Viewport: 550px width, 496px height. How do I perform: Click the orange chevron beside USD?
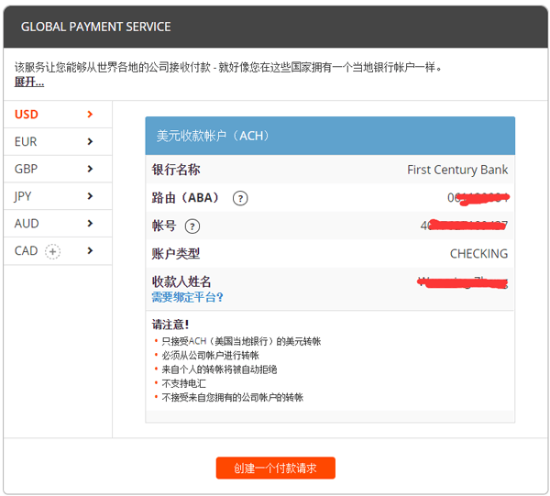point(90,115)
